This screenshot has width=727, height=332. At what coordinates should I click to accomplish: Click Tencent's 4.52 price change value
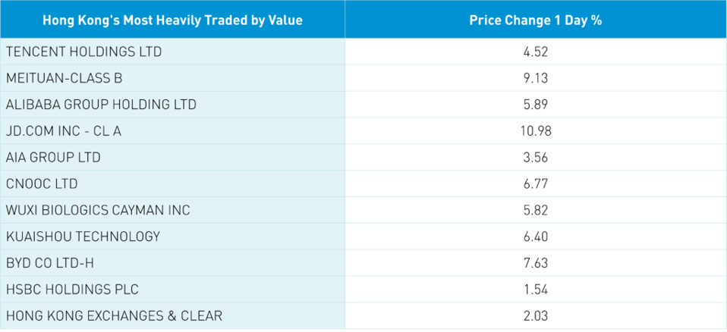[x=535, y=52]
